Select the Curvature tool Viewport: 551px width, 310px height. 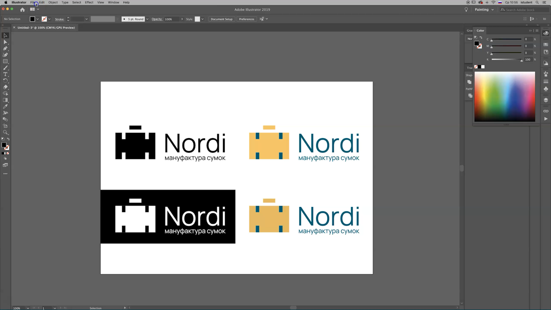5,55
